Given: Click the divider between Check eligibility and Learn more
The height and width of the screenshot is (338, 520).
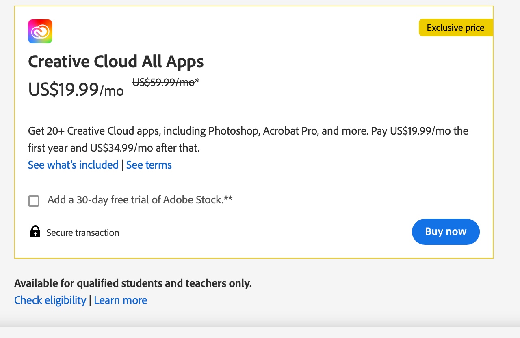Looking at the screenshot, I should point(90,300).
